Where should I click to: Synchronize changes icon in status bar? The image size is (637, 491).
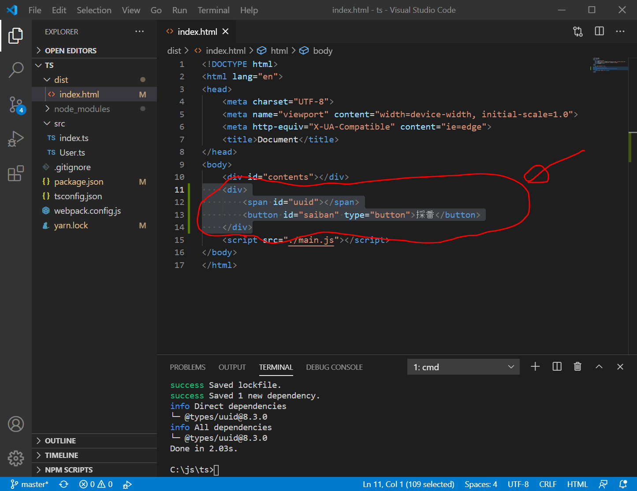tap(64, 484)
